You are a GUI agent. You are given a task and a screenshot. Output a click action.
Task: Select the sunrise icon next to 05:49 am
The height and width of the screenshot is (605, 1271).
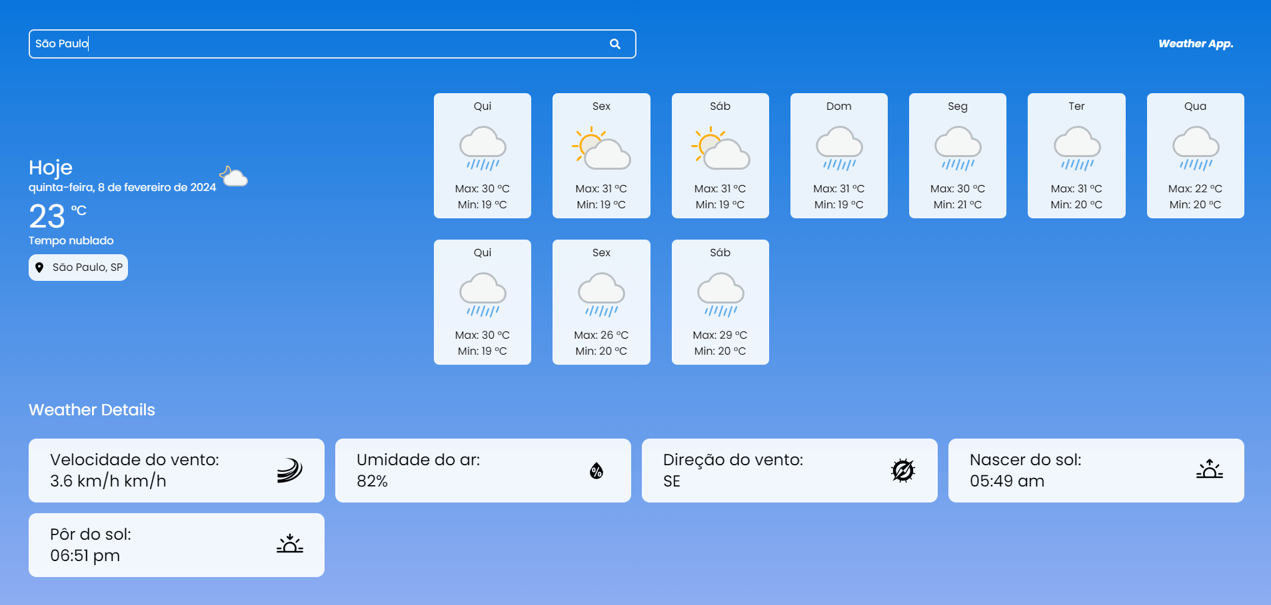pyautogui.click(x=1210, y=470)
